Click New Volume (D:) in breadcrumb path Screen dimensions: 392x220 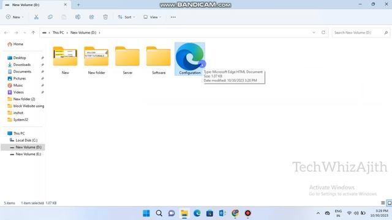click(83, 32)
